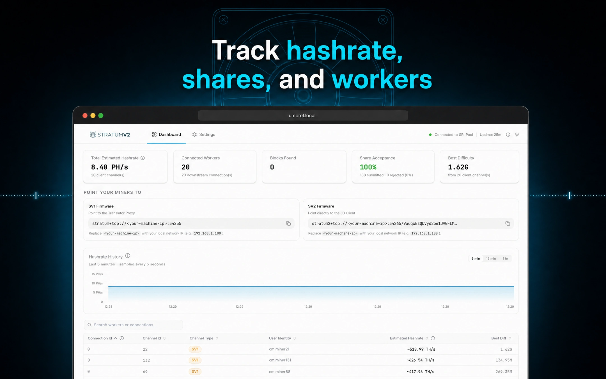
Task: Show info for Estimated Hashrate column
Action: click(433, 338)
